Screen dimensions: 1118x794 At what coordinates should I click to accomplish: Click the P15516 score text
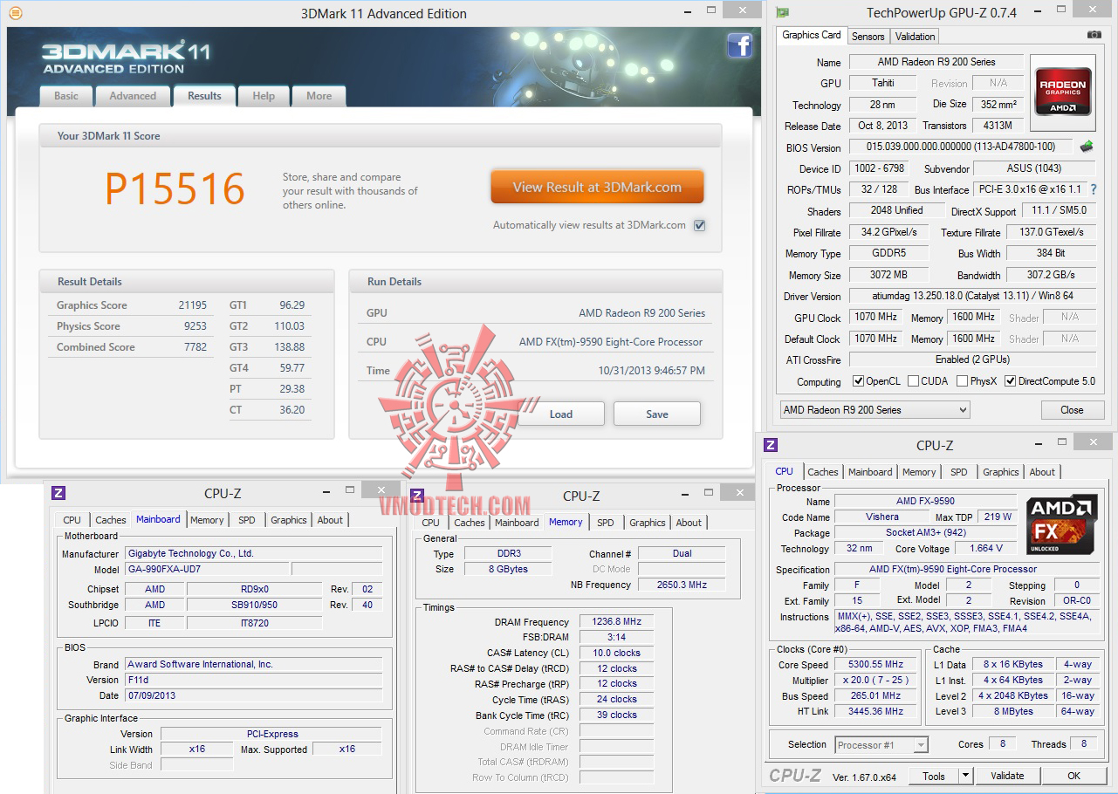(175, 188)
